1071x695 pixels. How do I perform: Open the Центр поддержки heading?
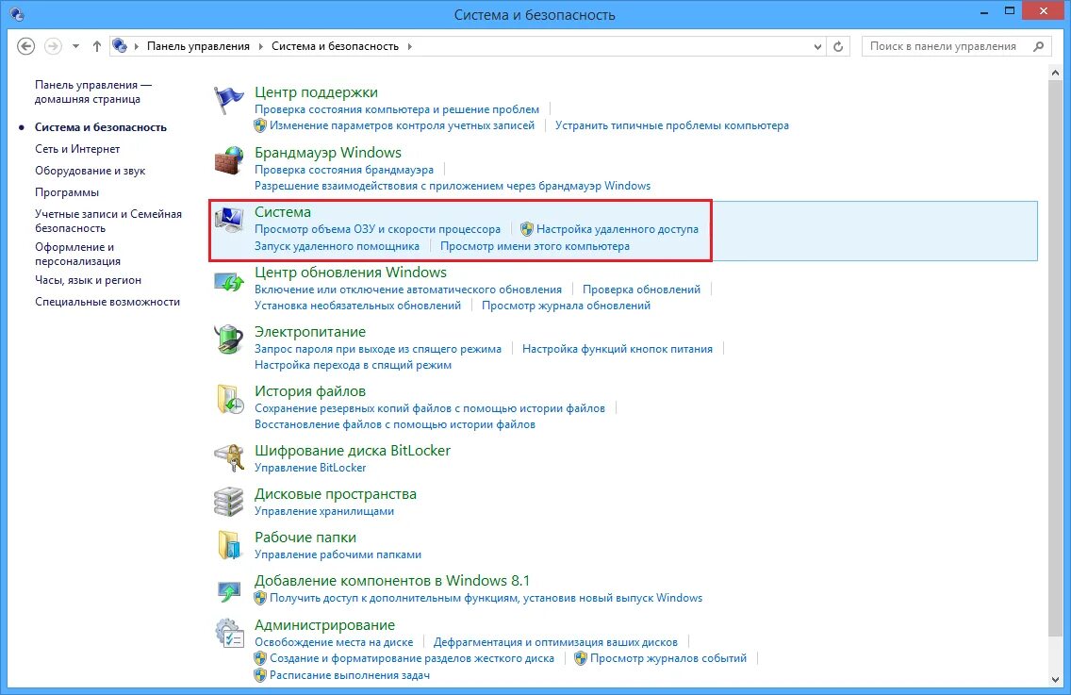(x=316, y=92)
